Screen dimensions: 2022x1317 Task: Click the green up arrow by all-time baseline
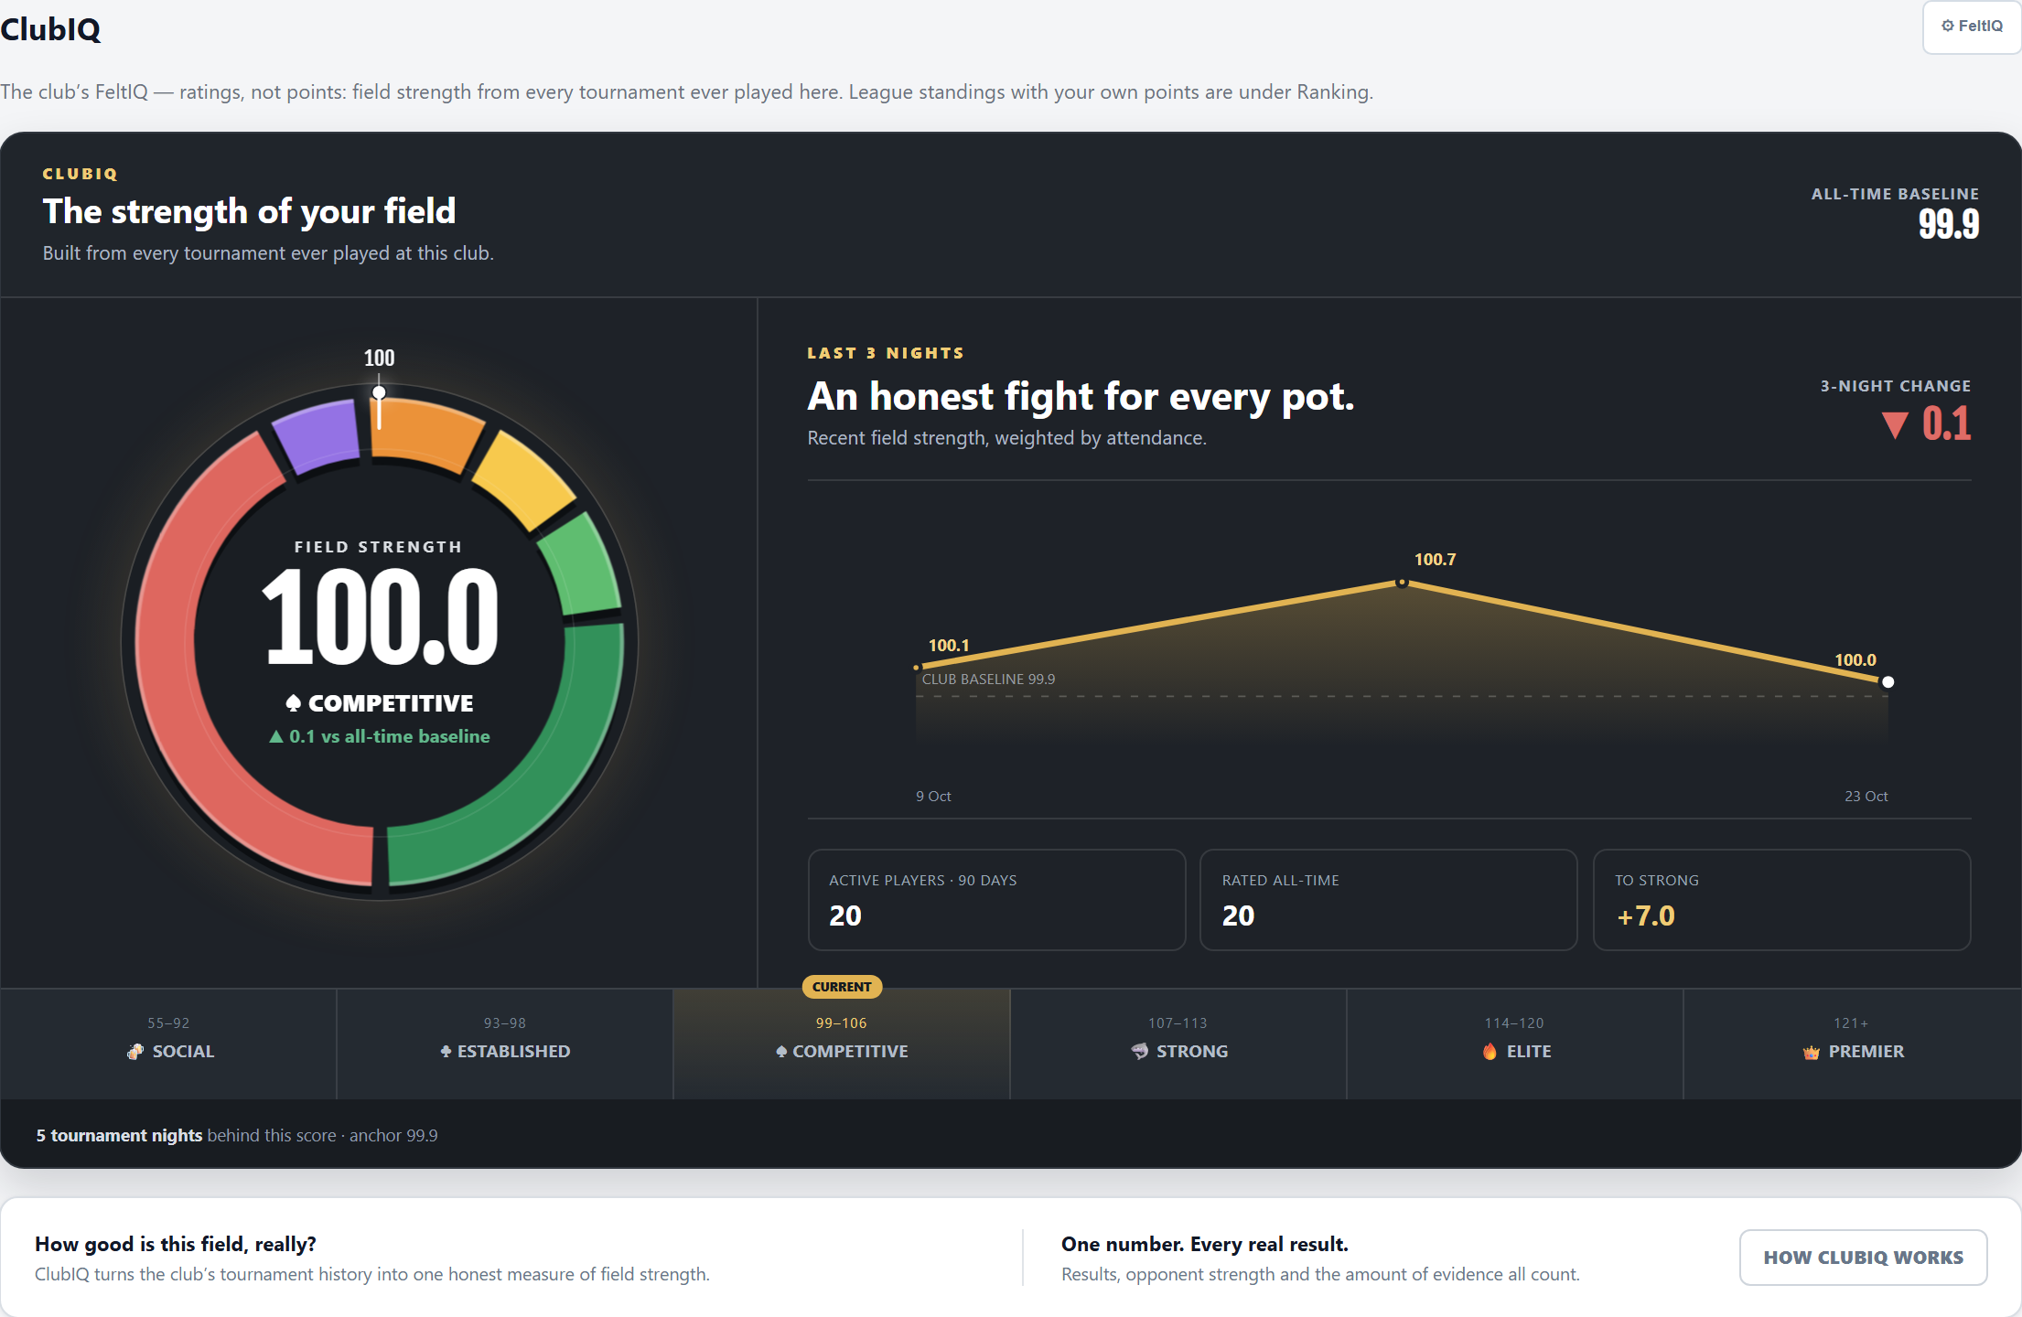(x=275, y=736)
